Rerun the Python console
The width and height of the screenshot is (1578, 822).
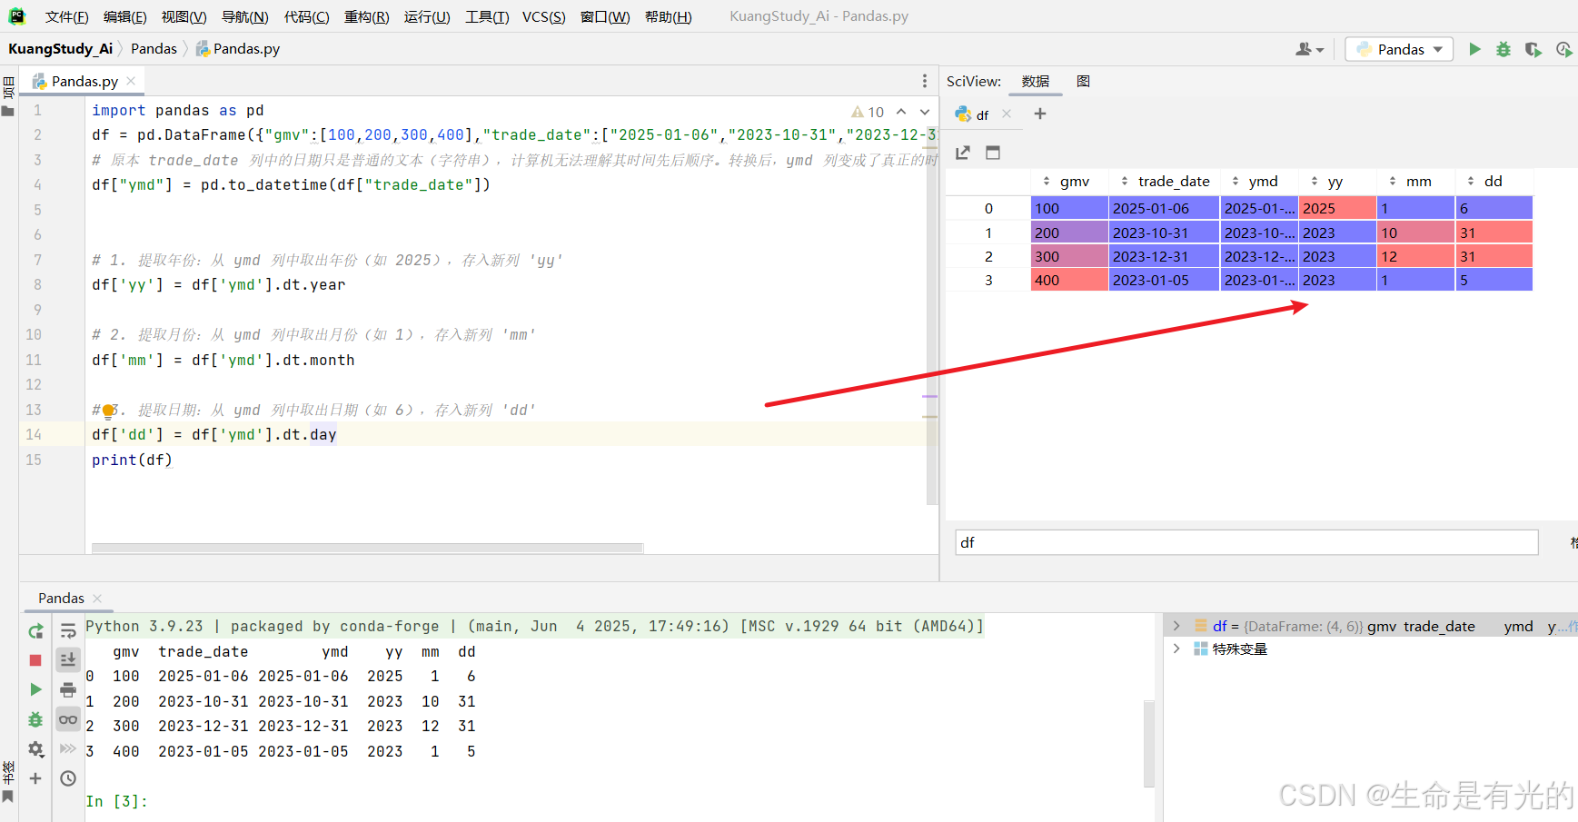click(x=35, y=631)
